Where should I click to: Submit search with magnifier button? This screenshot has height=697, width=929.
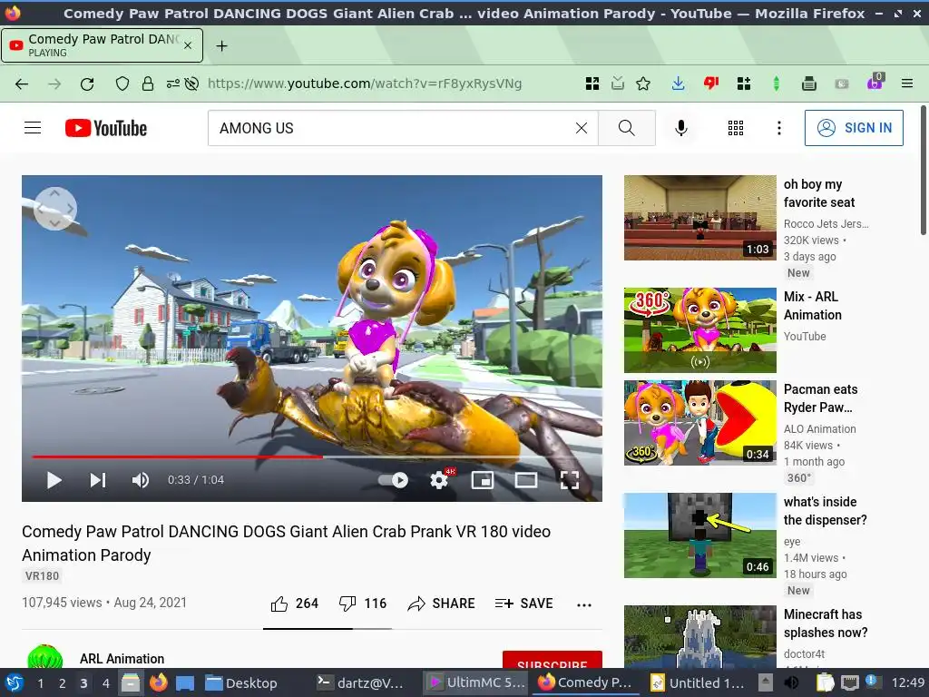627,128
